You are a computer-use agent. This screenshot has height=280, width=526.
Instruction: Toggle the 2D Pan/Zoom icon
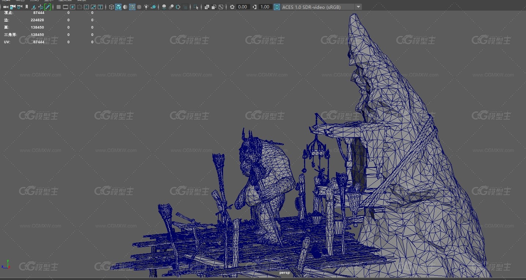tap(41, 7)
